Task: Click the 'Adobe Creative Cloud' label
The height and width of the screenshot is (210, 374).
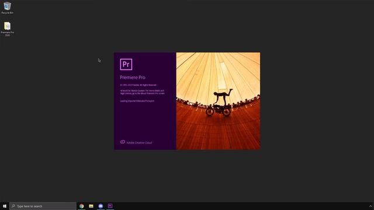Action: tap(139, 143)
